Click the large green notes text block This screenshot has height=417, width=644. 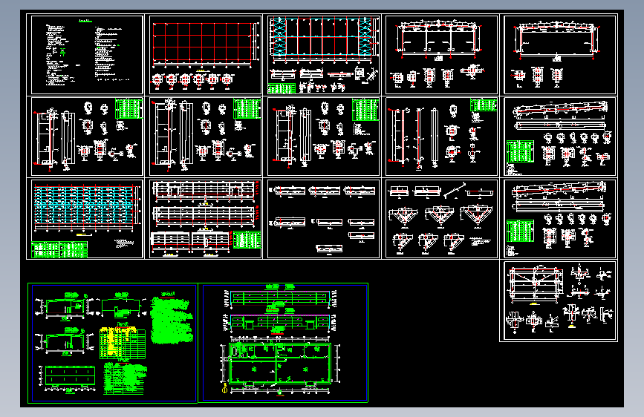coord(172,320)
